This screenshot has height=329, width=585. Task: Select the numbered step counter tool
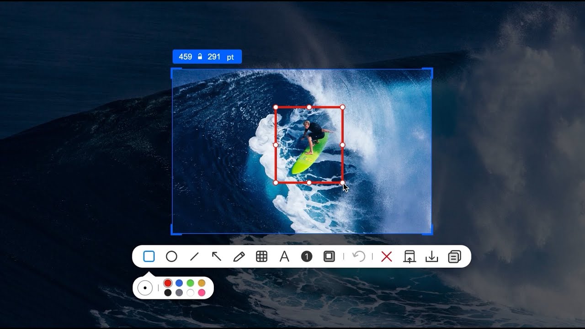[307, 257]
